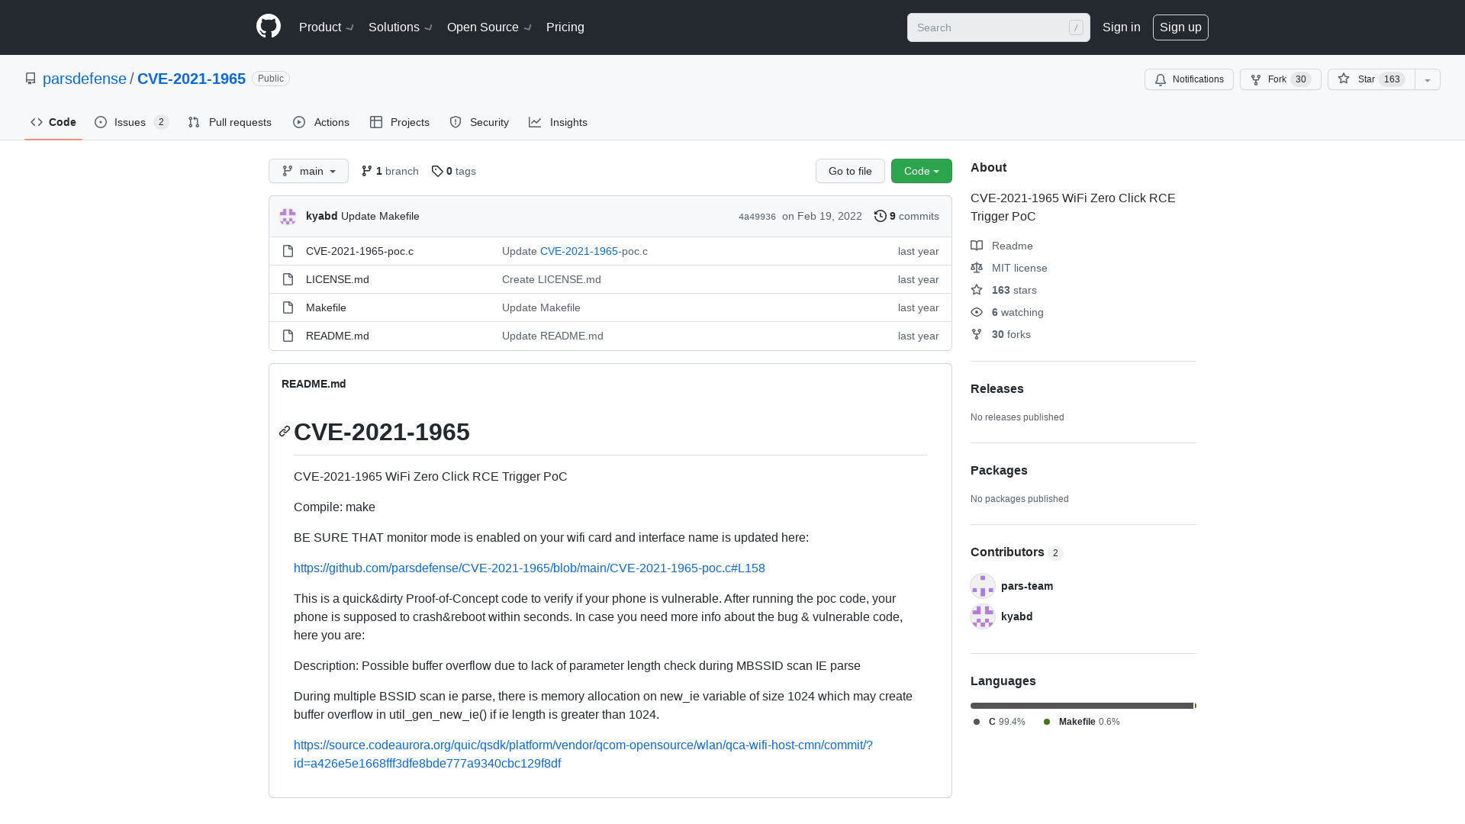Image resolution: width=1465 pixels, height=824 pixels.
Task: Expand the Solutions menu
Action: pos(401,27)
